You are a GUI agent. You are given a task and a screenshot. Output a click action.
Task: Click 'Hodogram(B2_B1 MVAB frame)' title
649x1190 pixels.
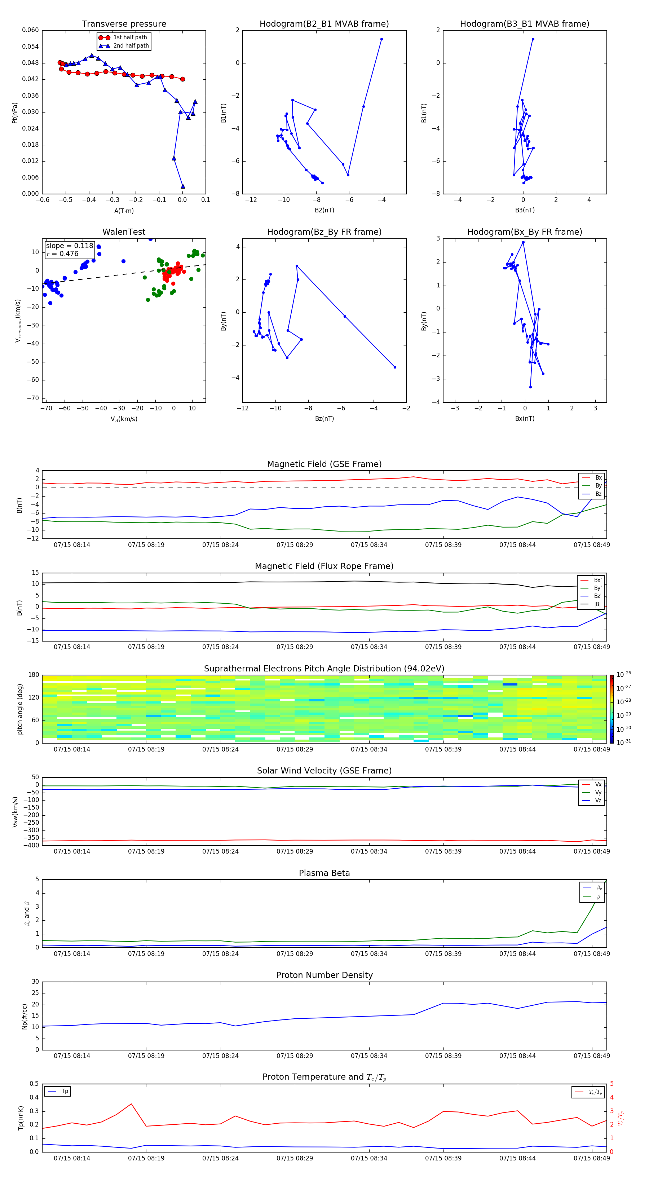pos(324,24)
